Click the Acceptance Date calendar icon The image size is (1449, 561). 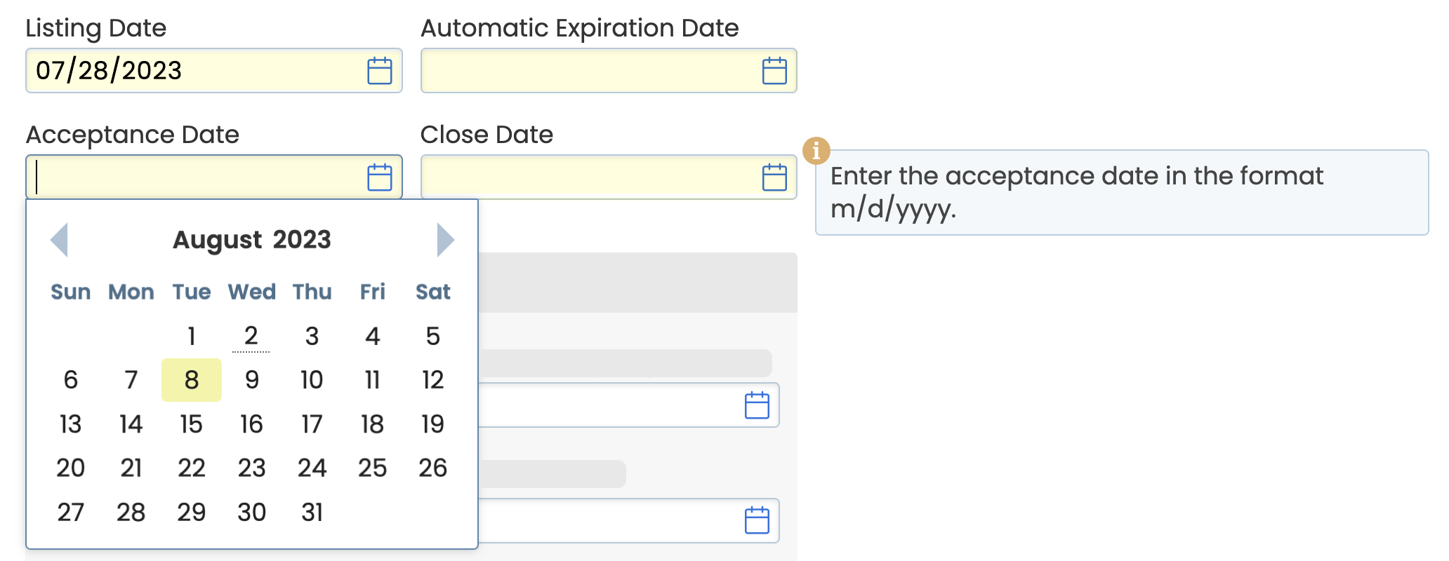(x=380, y=177)
